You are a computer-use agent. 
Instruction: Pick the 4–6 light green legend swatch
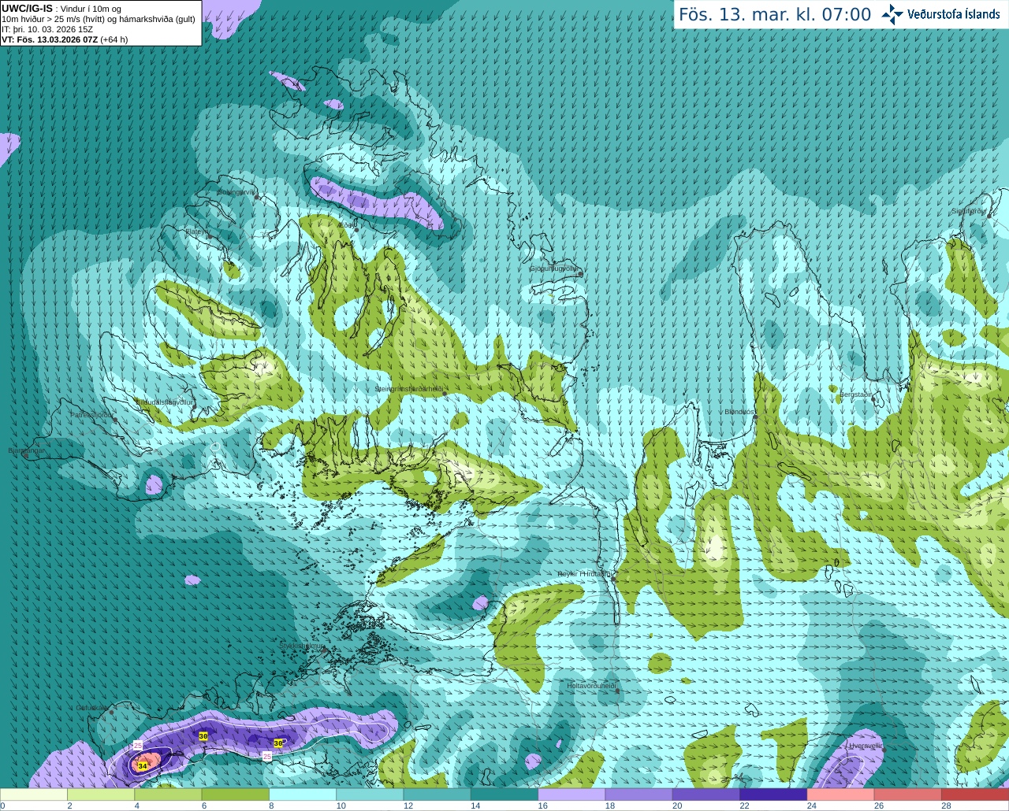[168, 794]
